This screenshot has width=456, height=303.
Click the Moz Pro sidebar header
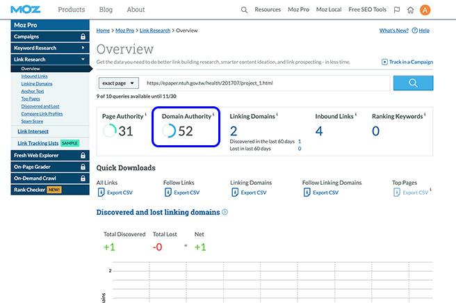50,25
